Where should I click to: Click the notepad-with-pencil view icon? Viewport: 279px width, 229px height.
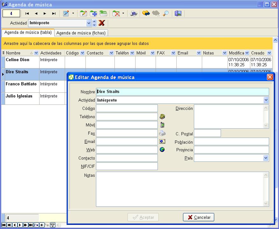66,13
